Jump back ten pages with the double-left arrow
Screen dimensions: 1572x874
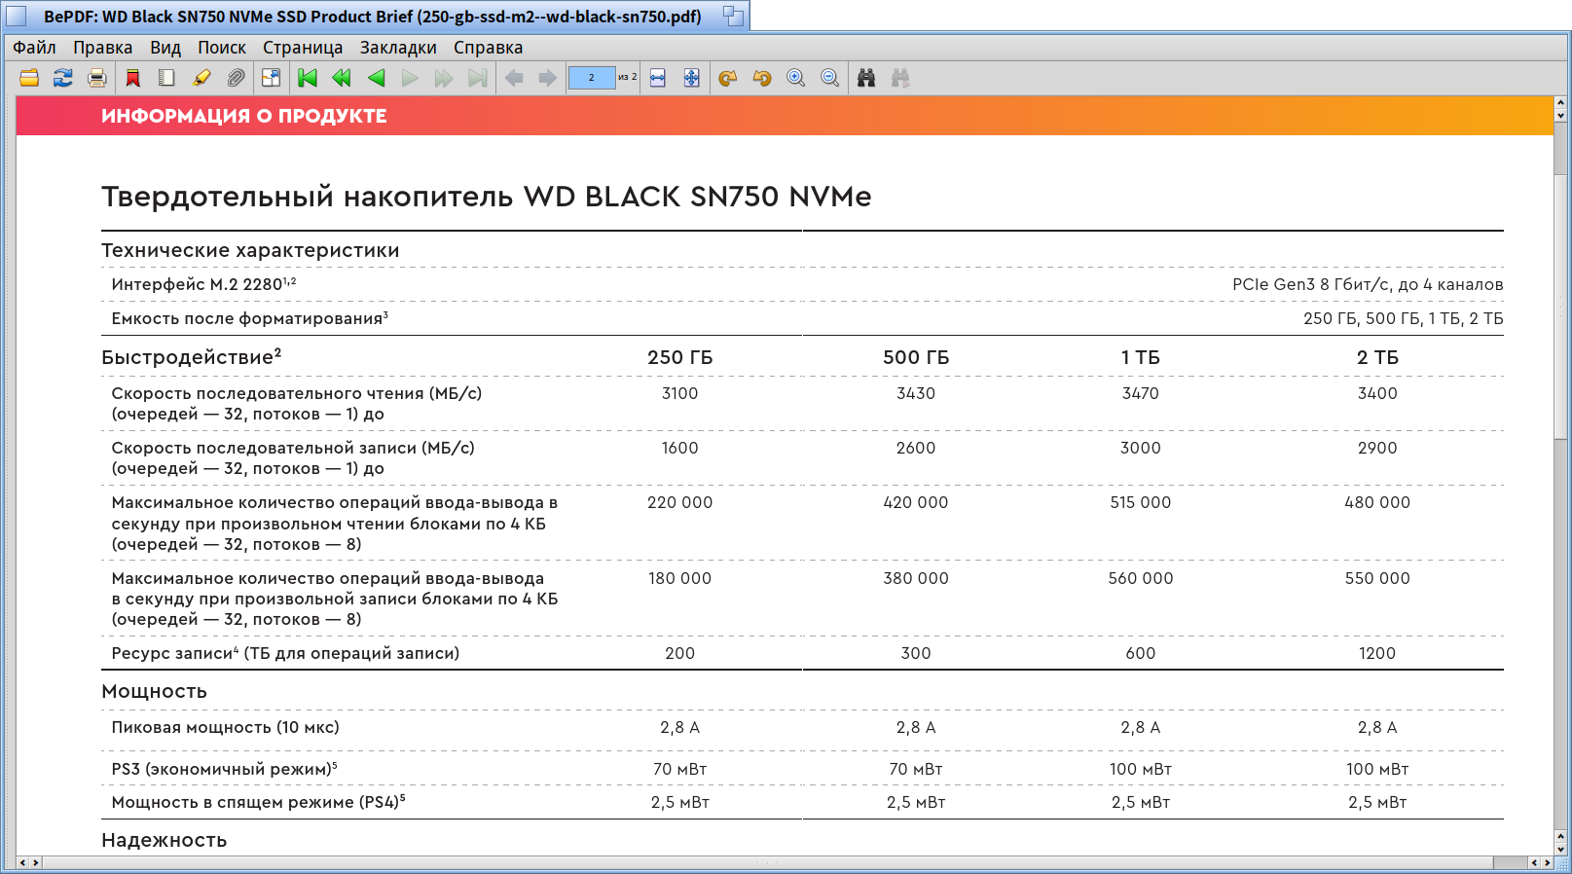point(342,78)
